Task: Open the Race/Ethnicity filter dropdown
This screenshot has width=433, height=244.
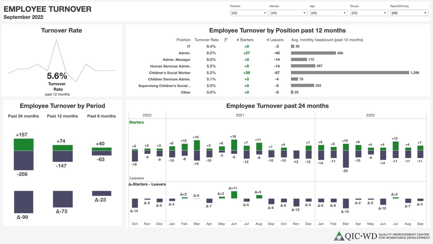Action: (409, 13)
